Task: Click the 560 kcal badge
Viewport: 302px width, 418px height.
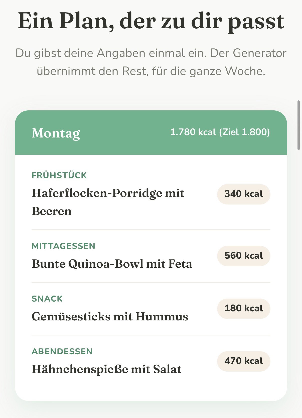Action: point(244,256)
